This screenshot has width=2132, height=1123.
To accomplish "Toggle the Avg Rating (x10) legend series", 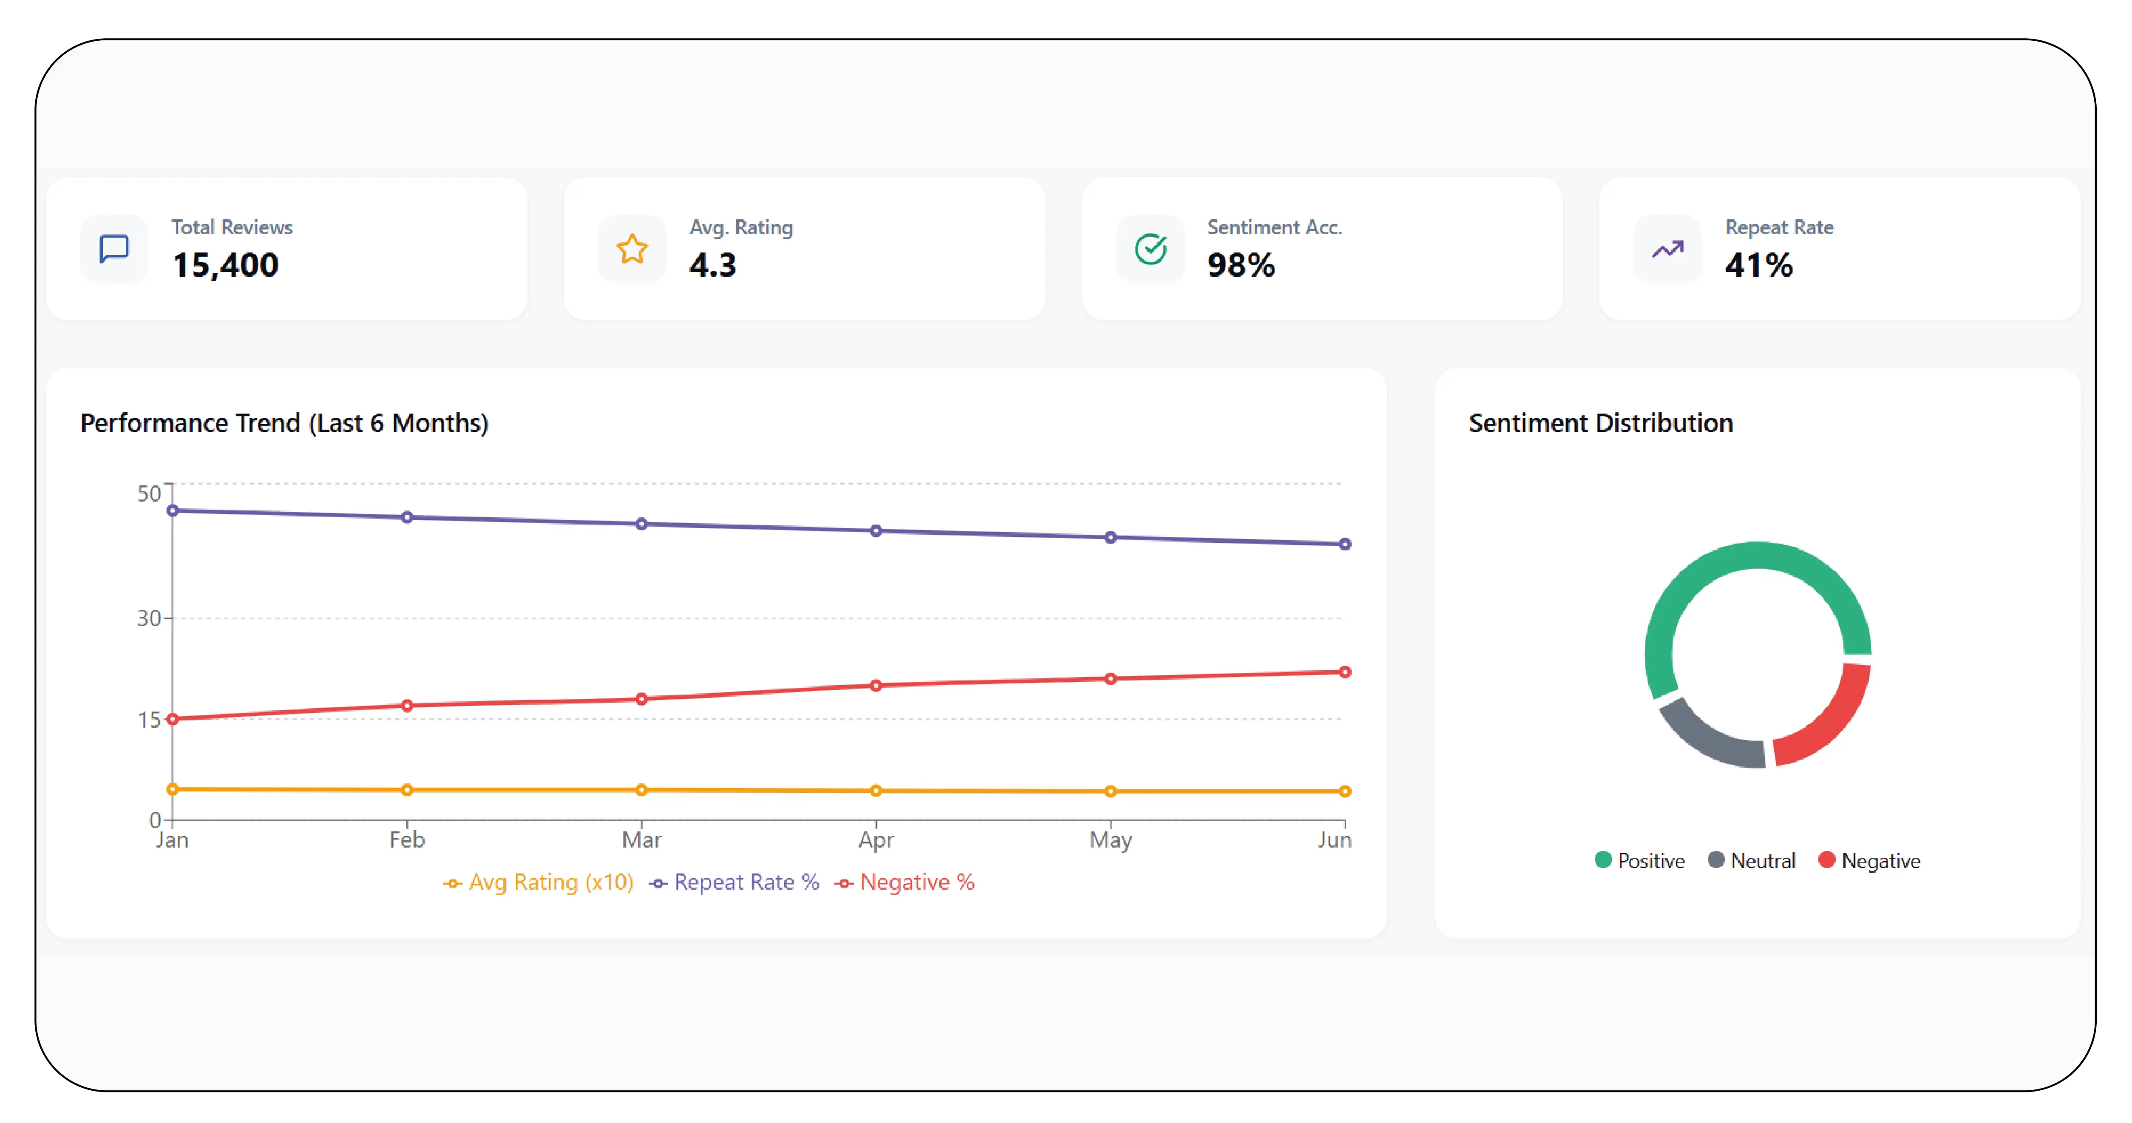I will (x=539, y=882).
